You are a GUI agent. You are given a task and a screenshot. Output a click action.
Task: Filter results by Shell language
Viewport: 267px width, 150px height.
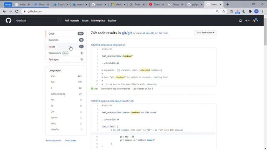coord(66,76)
